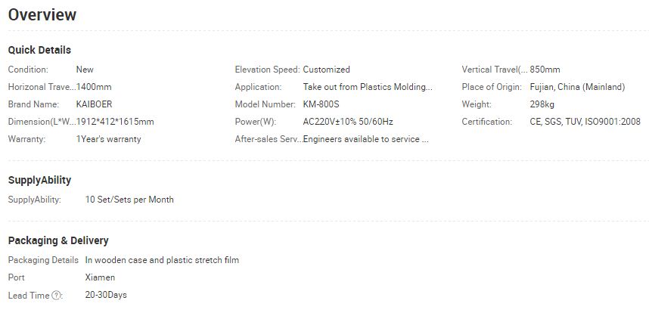Click '10 Set/Sets per Month' text
The height and width of the screenshot is (316, 649).
129,200
